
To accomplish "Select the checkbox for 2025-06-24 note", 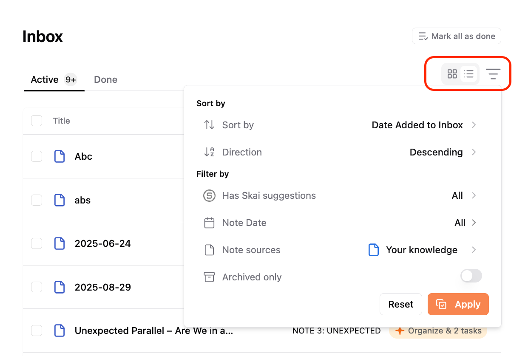I will (37, 243).
